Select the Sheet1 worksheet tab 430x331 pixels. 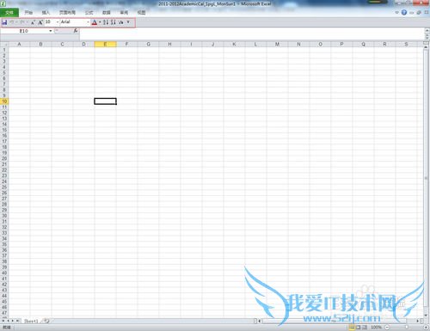(x=31, y=321)
